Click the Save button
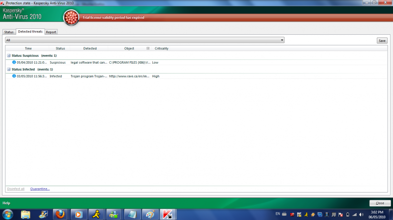Viewport: 393px width, 220px height. coord(382,41)
